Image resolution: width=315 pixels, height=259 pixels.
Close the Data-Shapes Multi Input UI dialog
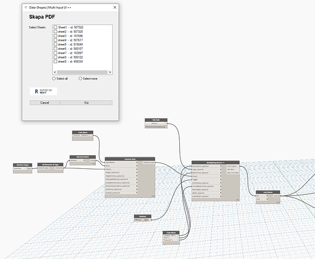point(114,7)
